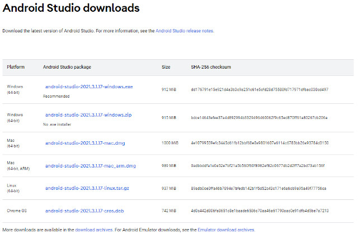Download android-studio-2021.3.1.17-windows.exe
Image resolution: width=358 pixels, height=239 pixels.
click(89, 87)
